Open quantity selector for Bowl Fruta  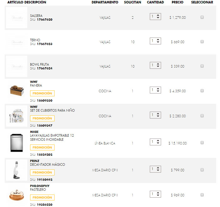155,65
